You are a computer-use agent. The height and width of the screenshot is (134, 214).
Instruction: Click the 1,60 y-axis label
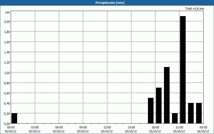[x=7, y=42]
